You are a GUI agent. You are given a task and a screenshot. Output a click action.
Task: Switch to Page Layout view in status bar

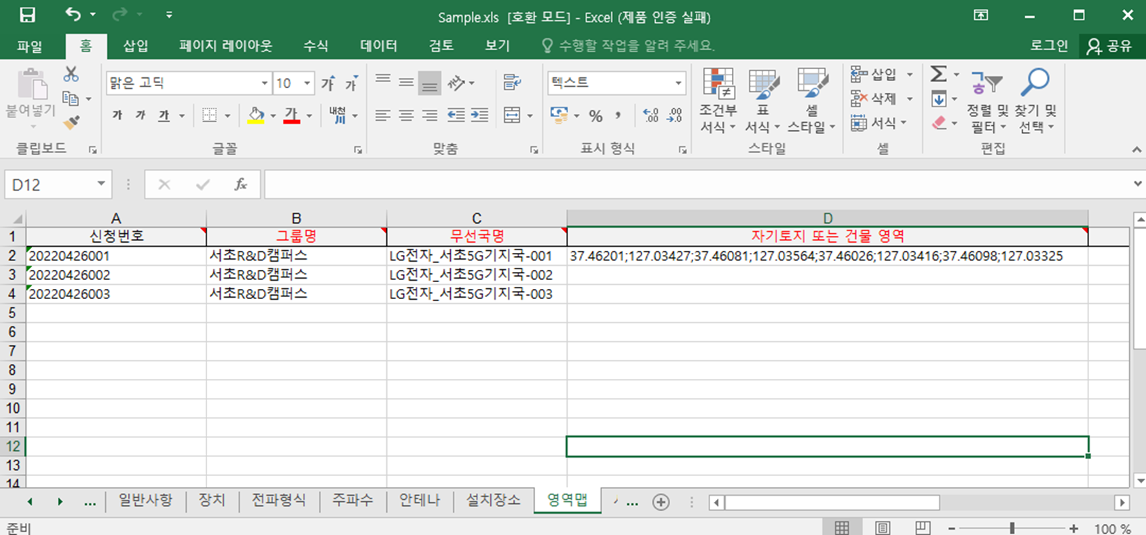click(x=883, y=528)
